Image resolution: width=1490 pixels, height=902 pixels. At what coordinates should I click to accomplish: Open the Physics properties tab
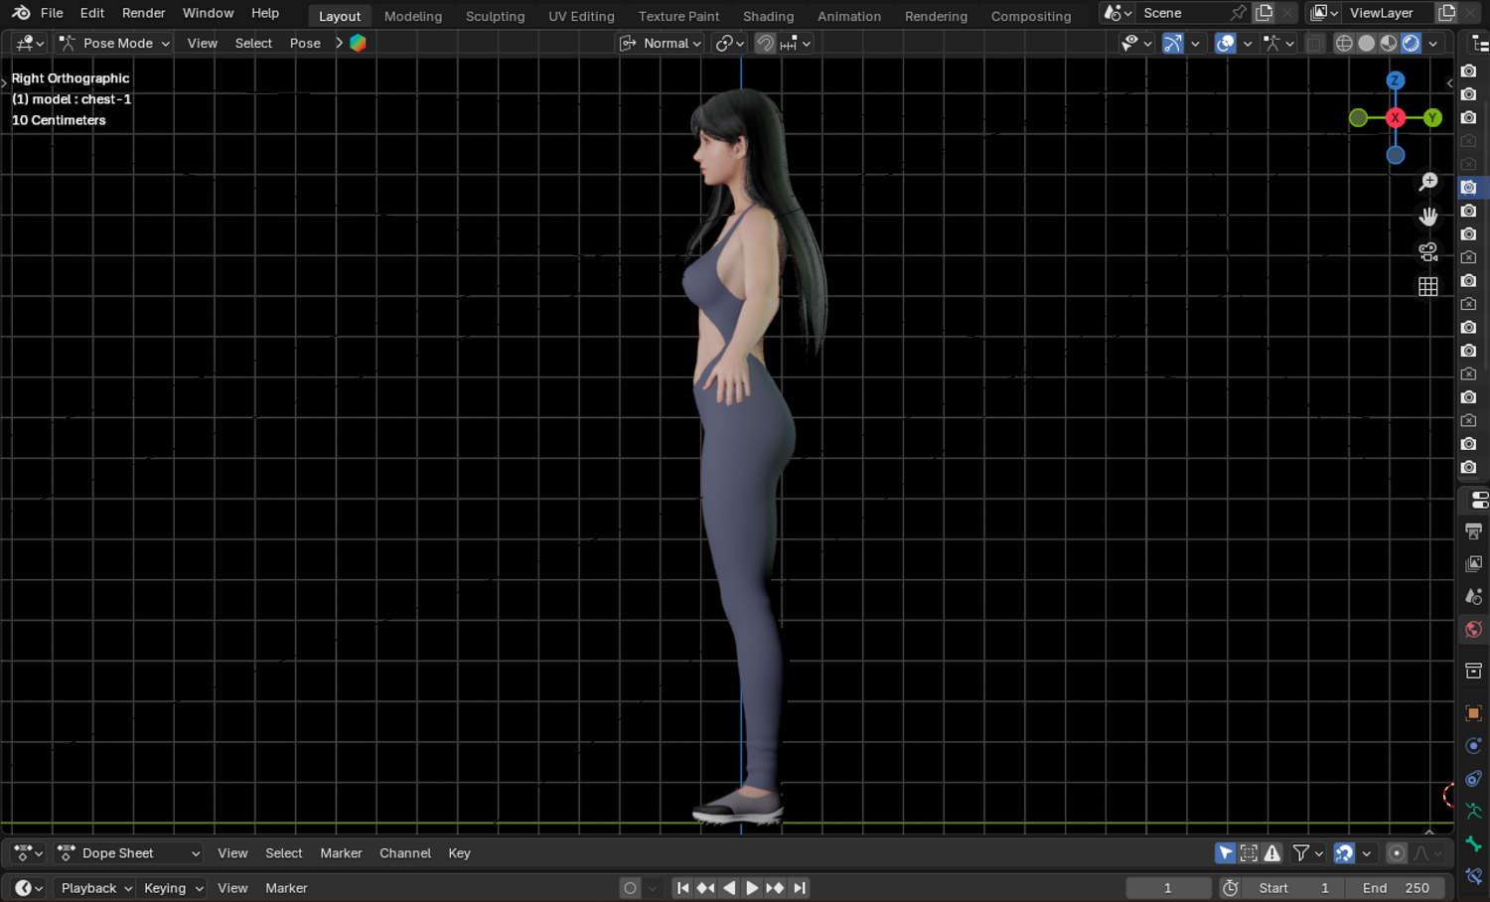coord(1474,746)
